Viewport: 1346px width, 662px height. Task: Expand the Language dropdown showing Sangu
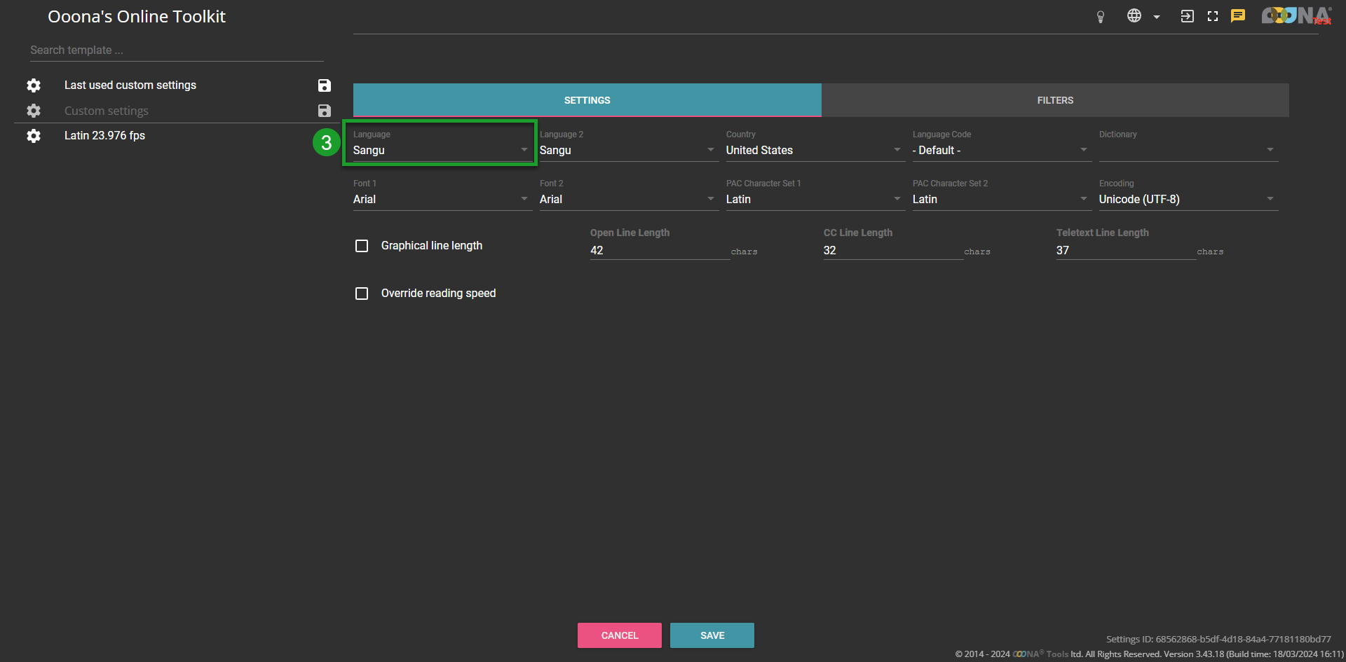tap(440, 151)
